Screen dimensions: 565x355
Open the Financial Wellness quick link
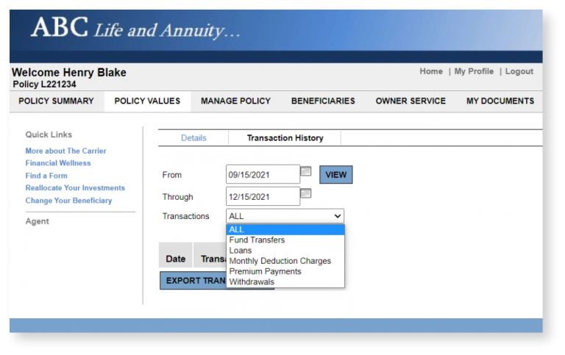click(58, 163)
